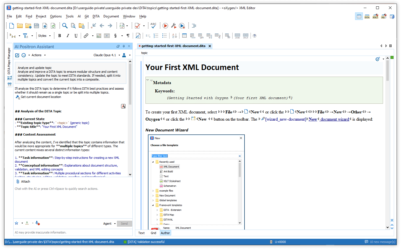Toggle the DITA perspective button

coord(367,17)
